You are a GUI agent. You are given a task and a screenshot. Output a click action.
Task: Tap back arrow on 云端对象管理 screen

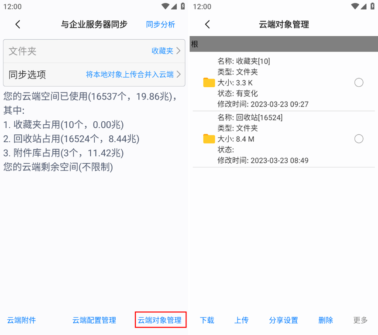pyautogui.click(x=207, y=24)
